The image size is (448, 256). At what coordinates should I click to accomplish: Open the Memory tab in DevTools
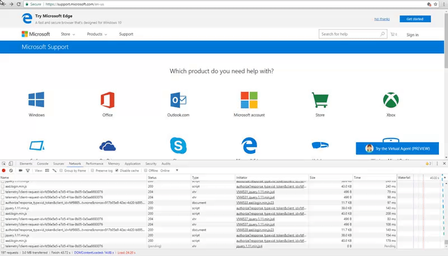pyautogui.click(x=114, y=164)
